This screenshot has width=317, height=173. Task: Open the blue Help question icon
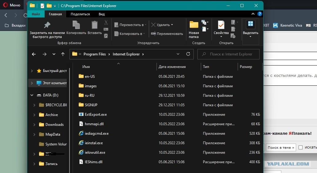(x=260, y=14)
